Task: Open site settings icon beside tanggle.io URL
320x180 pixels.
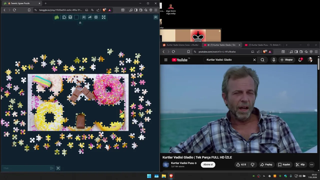Action: [35, 10]
